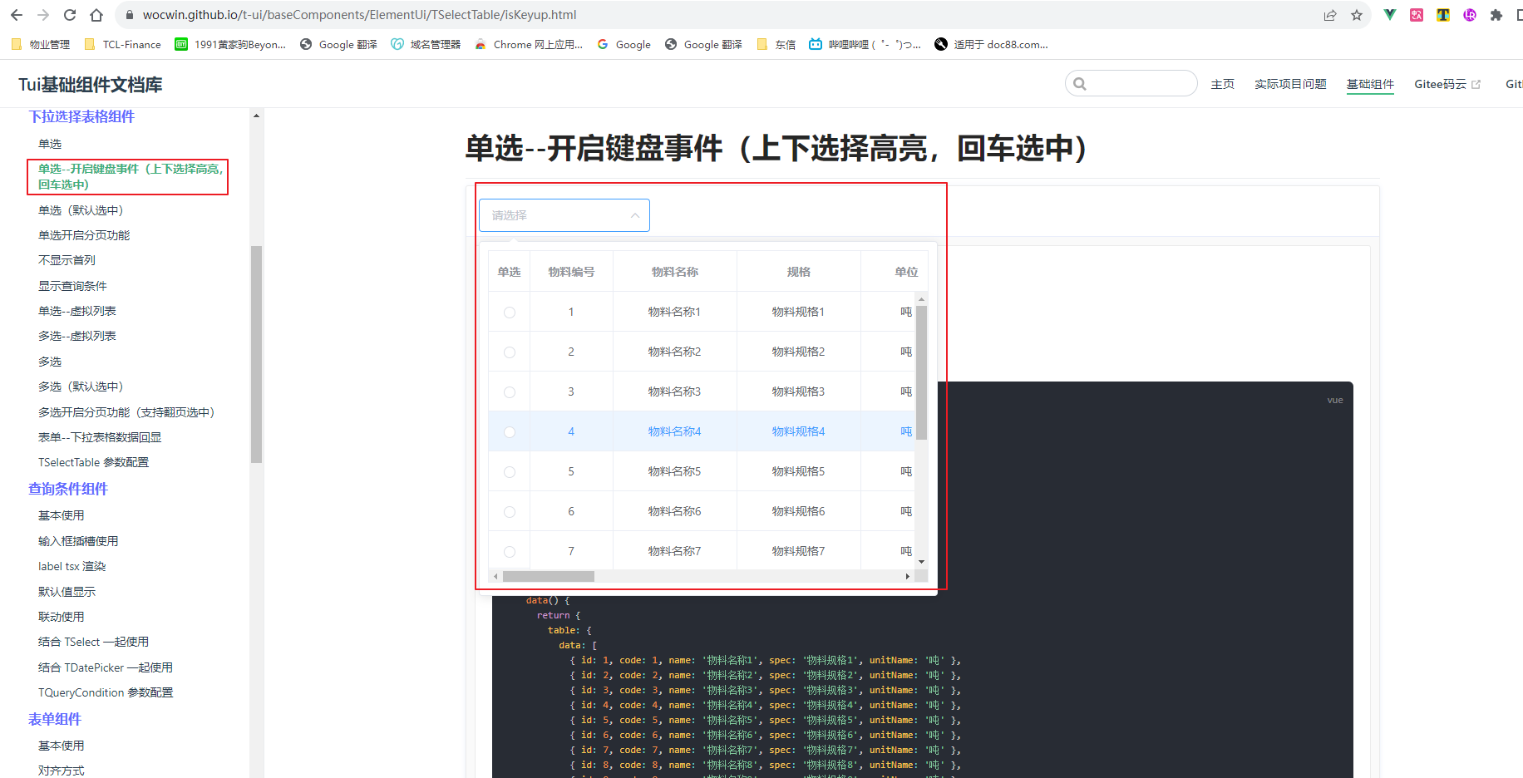Open the 适用于 doc88.com bookmark
1523x778 pixels.
pyautogui.click(x=991, y=45)
